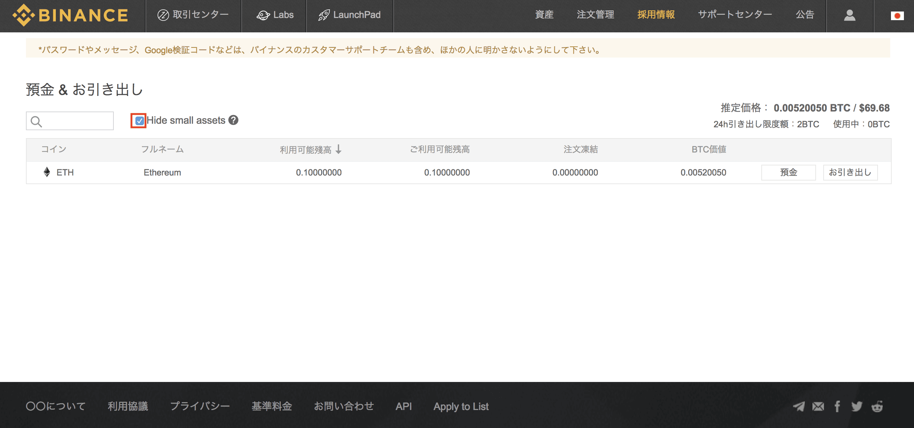The width and height of the screenshot is (914, 428).
Task: Open Reddit icon in footer
Action: click(x=877, y=406)
